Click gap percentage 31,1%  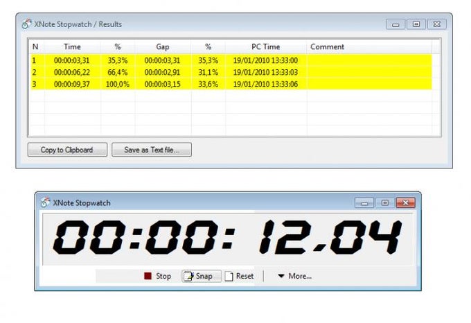tap(208, 72)
